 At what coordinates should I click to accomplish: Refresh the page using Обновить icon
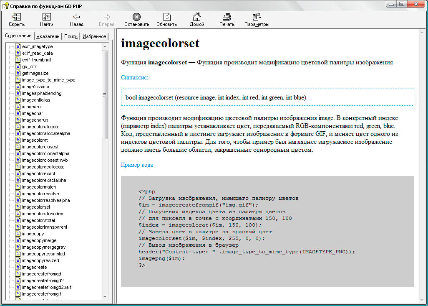(x=167, y=17)
